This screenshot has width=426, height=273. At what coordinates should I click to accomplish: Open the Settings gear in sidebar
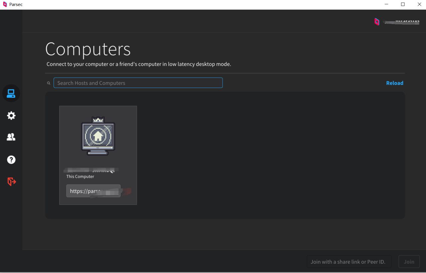click(x=11, y=116)
